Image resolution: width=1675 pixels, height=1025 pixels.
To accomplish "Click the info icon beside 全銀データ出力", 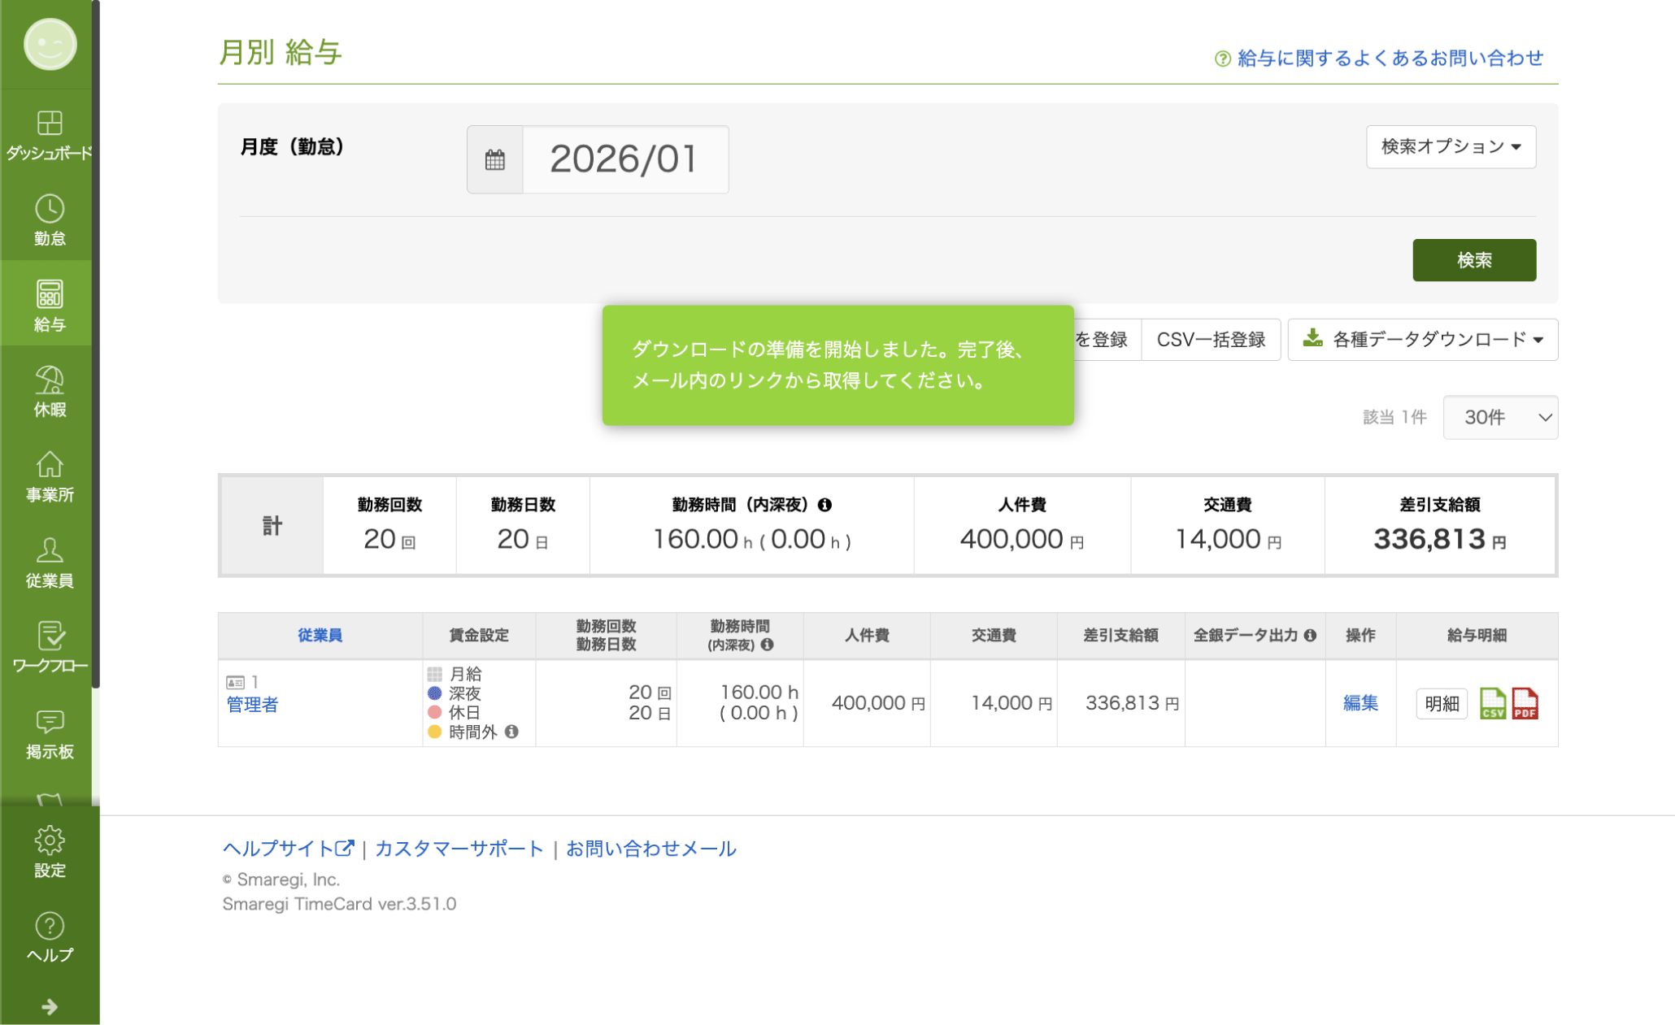I will (1310, 636).
